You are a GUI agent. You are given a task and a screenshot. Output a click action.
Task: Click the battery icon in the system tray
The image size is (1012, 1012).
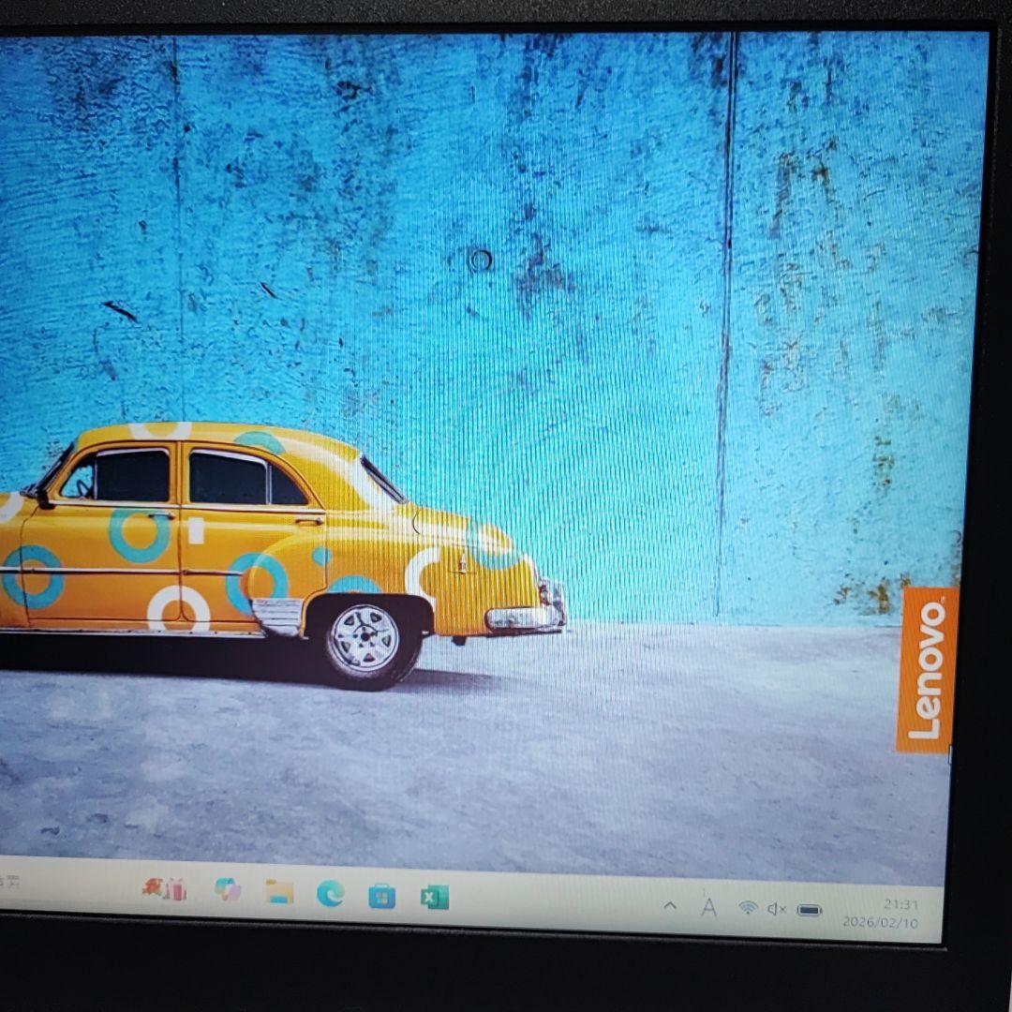point(810,908)
